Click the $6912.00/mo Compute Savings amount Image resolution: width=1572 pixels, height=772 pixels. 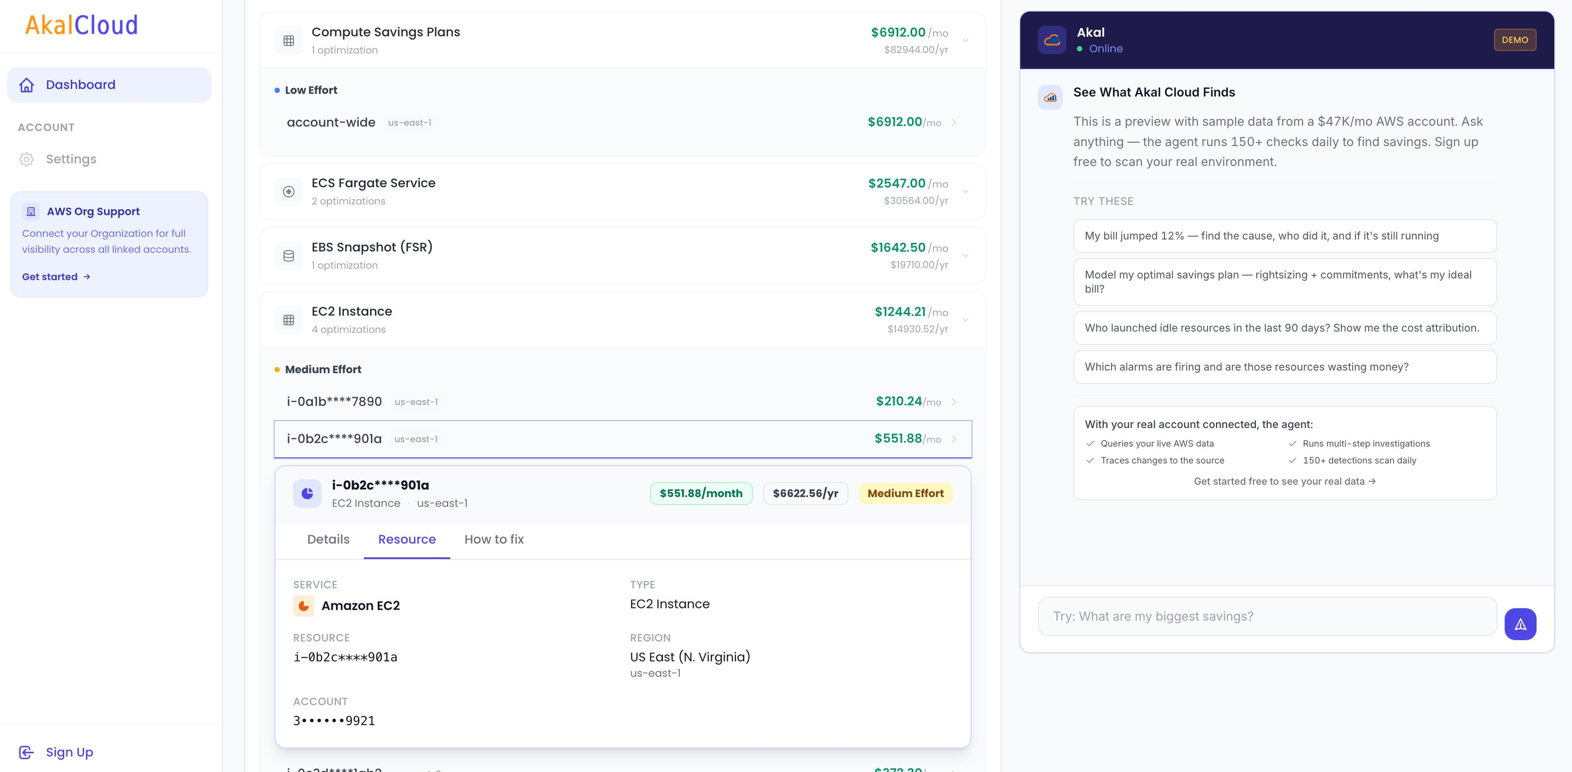[x=909, y=32]
